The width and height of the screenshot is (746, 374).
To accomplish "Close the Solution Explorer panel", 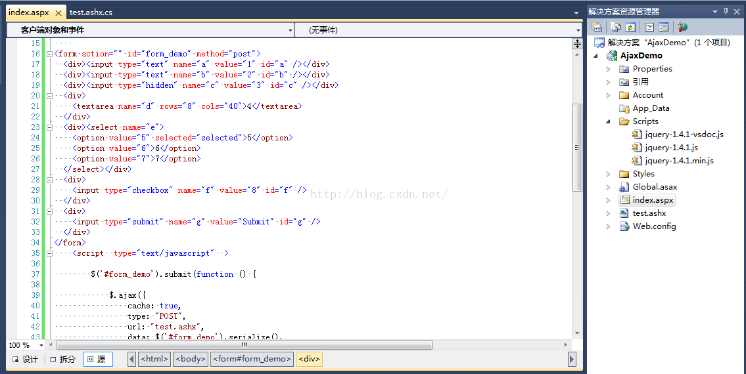I will click(737, 11).
